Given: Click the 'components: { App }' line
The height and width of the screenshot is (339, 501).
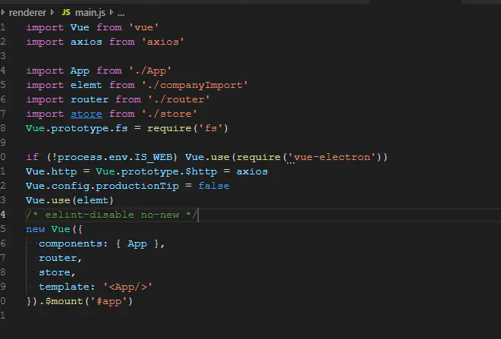Looking at the screenshot, I should [x=102, y=244].
